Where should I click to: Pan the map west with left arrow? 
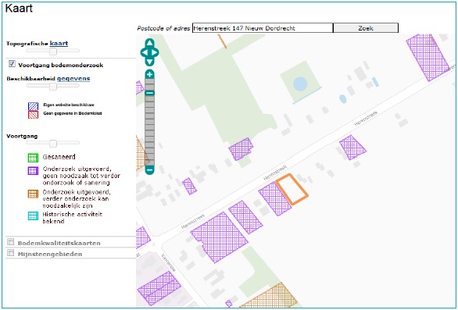pyautogui.click(x=144, y=52)
